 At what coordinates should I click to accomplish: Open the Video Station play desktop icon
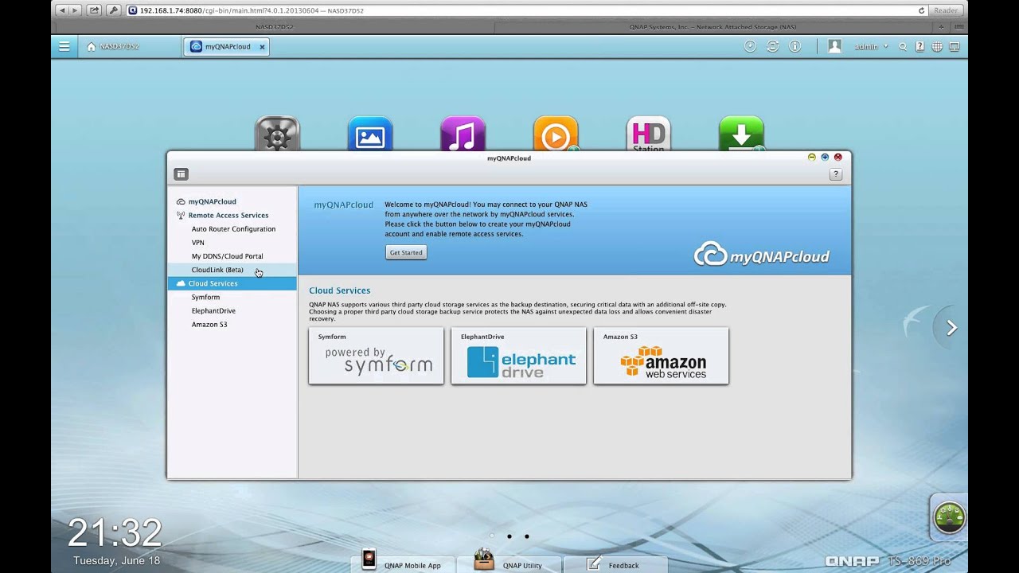[x=556, y=134]
